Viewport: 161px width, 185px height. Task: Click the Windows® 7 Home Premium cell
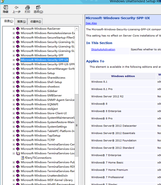[x=123, y=171]
